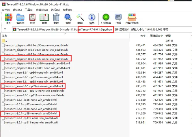Click the Info (信息) toolbar icon
The height and width of the screenshot is (137, 192).
coord(92,17)
